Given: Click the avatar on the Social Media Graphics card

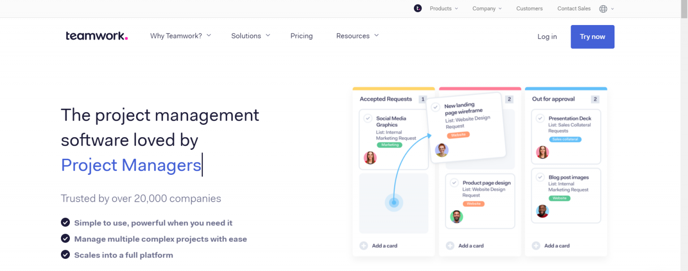Looking at the screenshot, I should coord(370,158).
